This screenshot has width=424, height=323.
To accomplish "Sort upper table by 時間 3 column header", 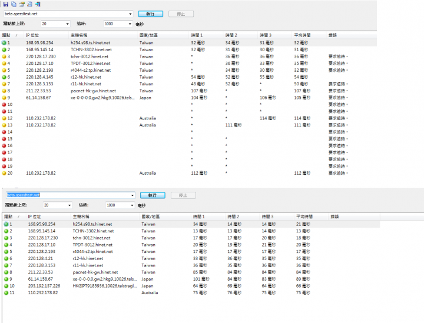I will pos(275,35).
